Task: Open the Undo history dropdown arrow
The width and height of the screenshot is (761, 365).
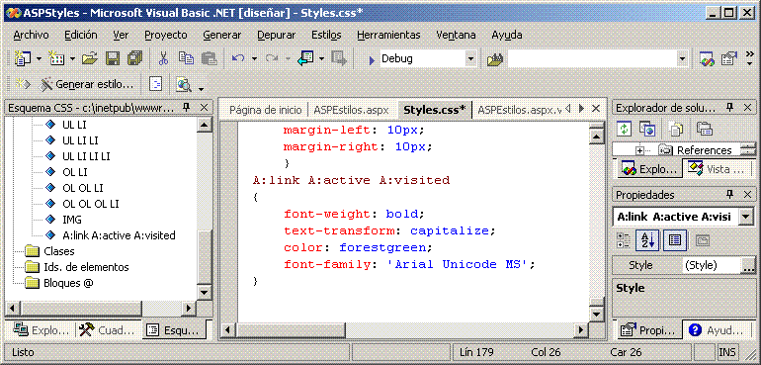Action: tap(254, 59)
